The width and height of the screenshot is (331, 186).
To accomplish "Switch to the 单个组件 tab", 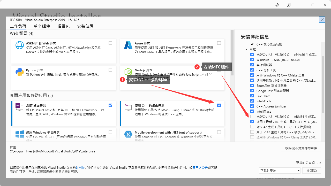I will point(42,26).
